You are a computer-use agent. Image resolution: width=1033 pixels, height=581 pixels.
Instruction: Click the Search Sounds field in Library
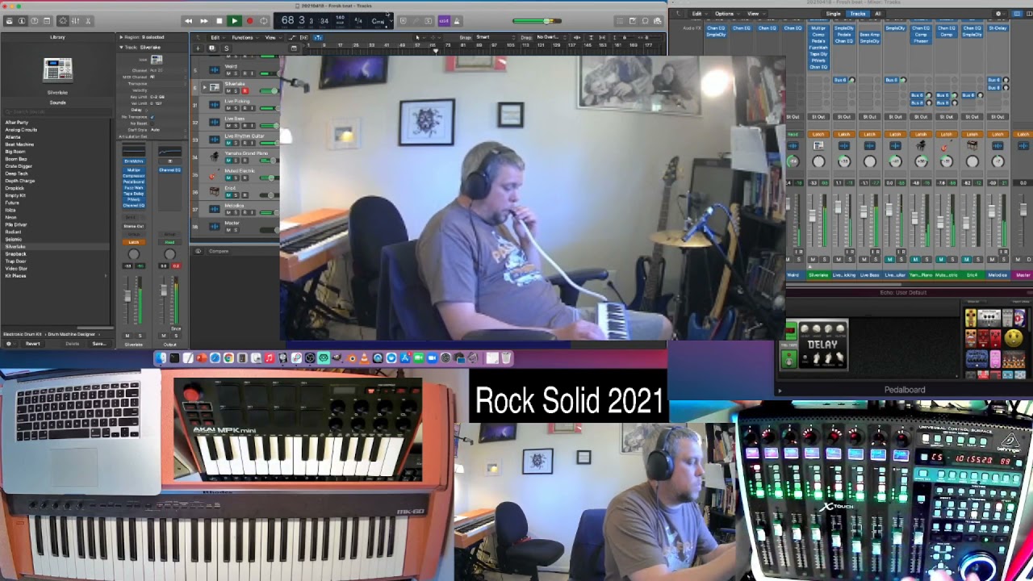[x=56, y=112]
